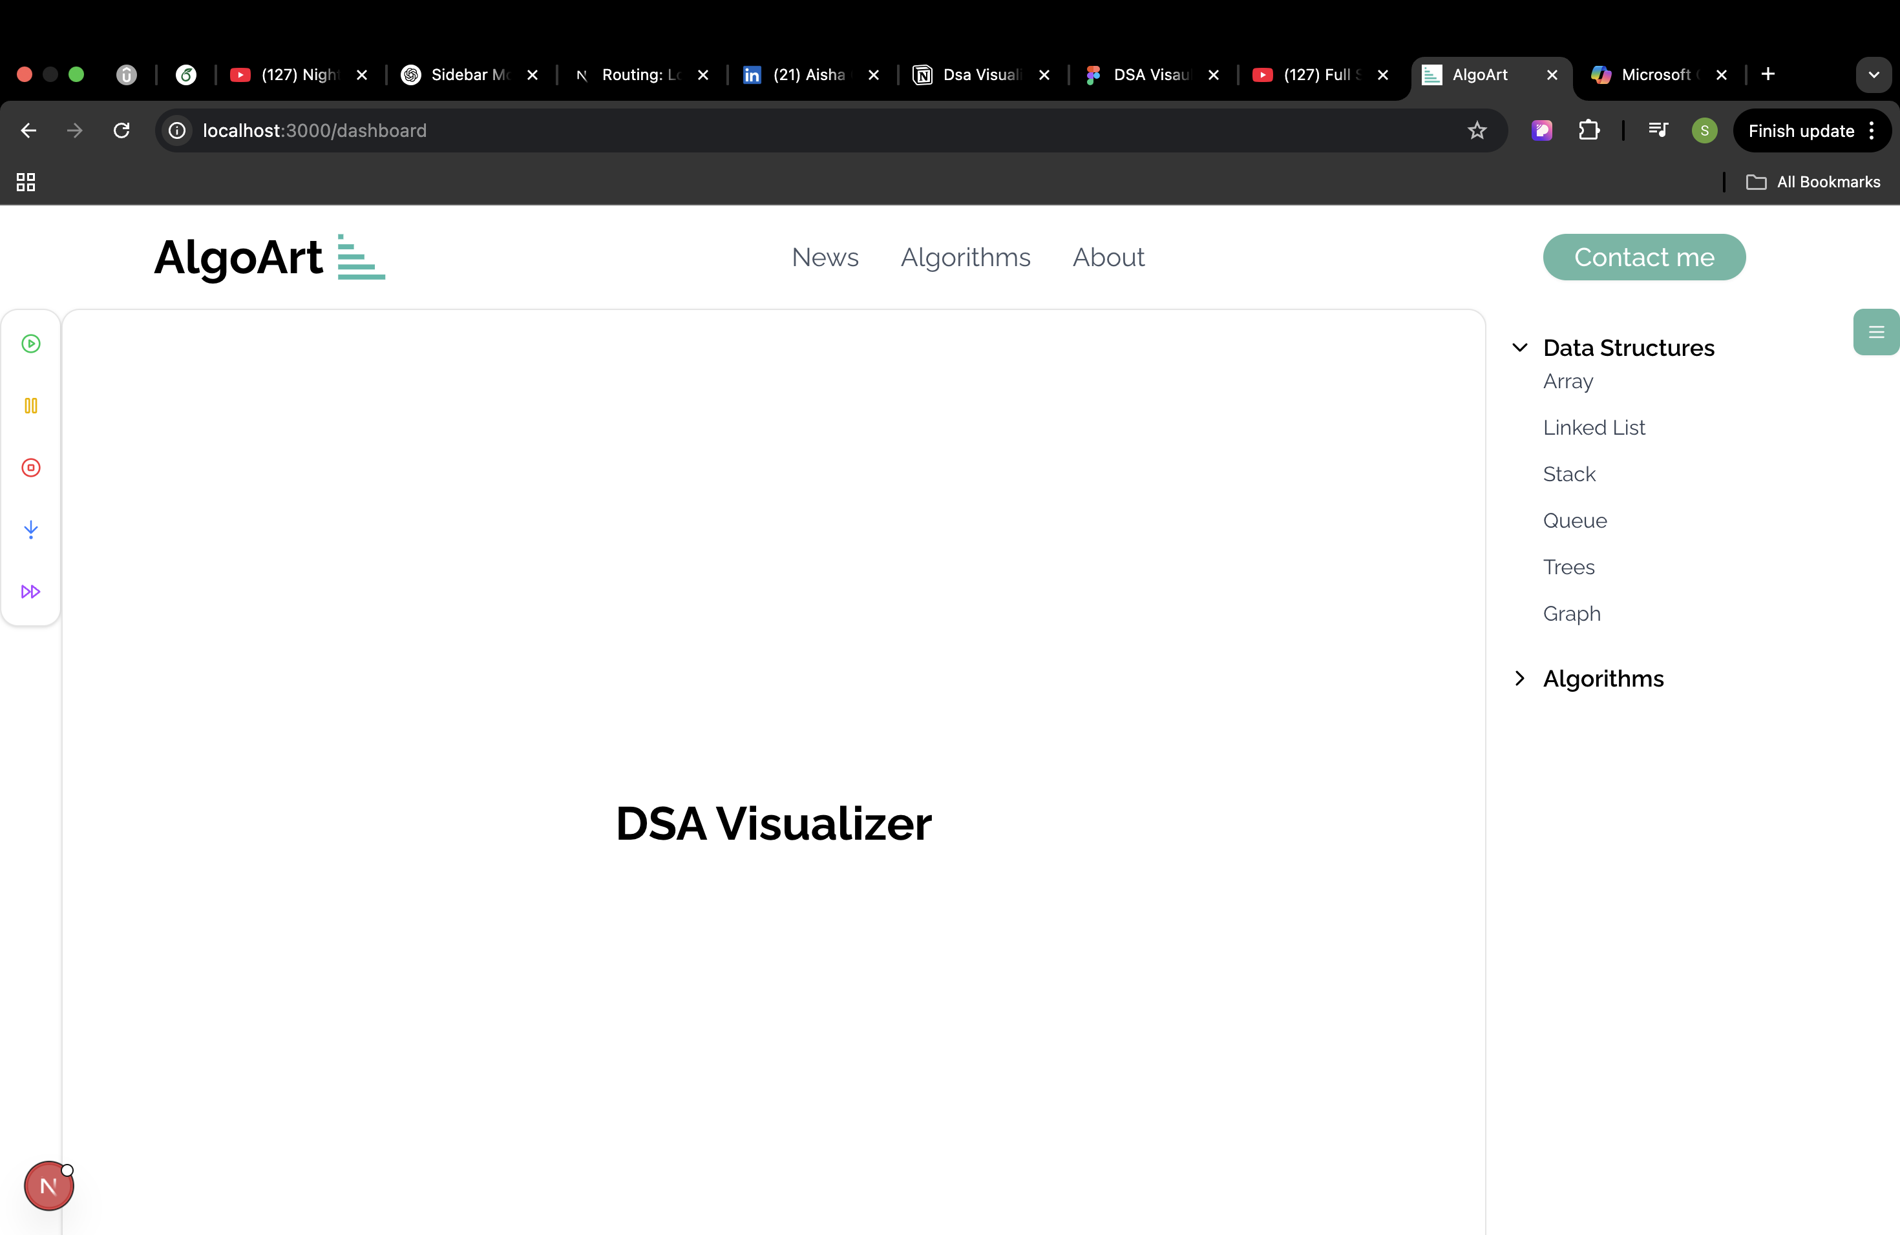Stop the animation with the red stop icon
1900x1235 pixels.
point(31,468)
